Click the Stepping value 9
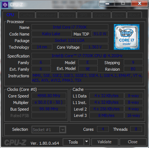Viewport: 149px width, 148px height. [x=133, y=62]
